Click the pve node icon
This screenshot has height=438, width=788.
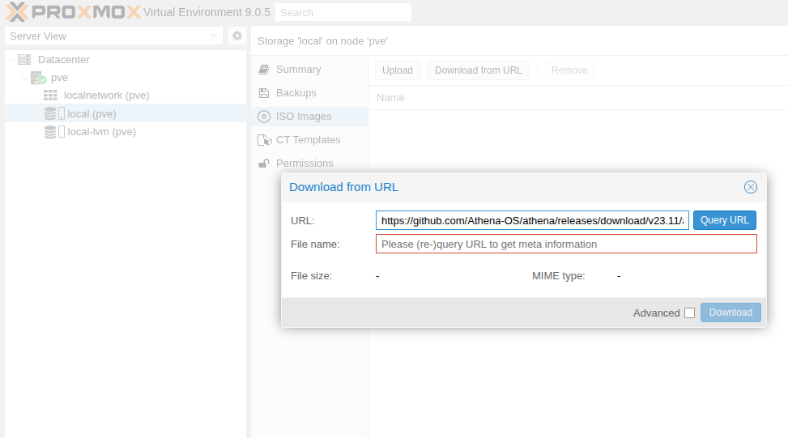[38, 78]
